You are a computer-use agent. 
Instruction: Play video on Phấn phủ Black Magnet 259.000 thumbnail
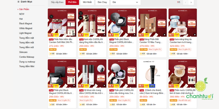[x=134, y=35]
